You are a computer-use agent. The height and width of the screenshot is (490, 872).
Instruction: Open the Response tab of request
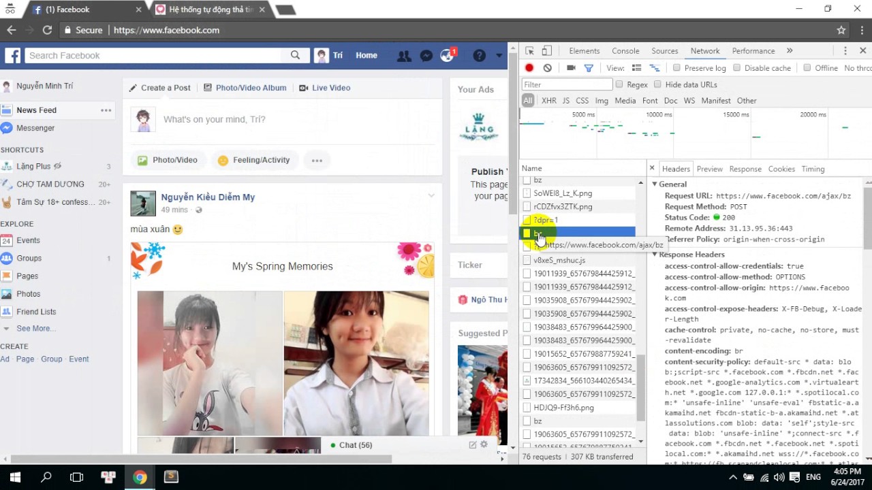pyautogui.click(x=745, y=169)
